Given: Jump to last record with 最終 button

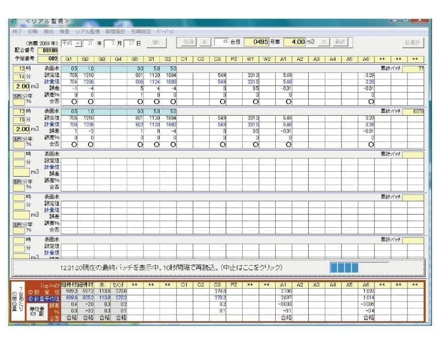Looking at the screenshot, I should tap(341, 42).
